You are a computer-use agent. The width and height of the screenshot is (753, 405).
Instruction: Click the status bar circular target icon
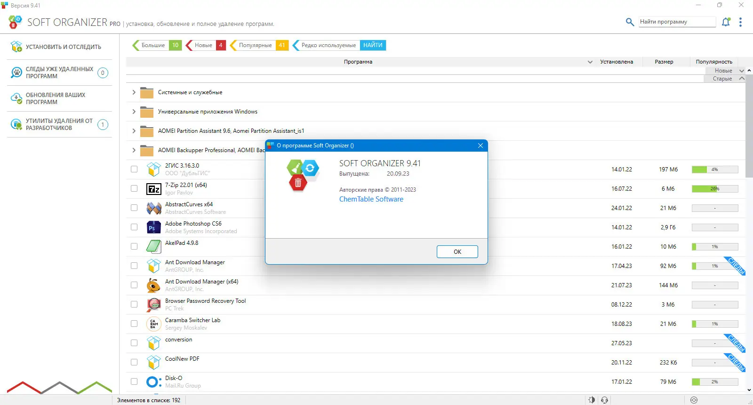pos(694,400)
